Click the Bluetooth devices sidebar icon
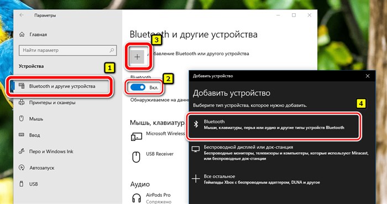Image resolution: width=387 pixels, height=204 pixels. [22, 86]
